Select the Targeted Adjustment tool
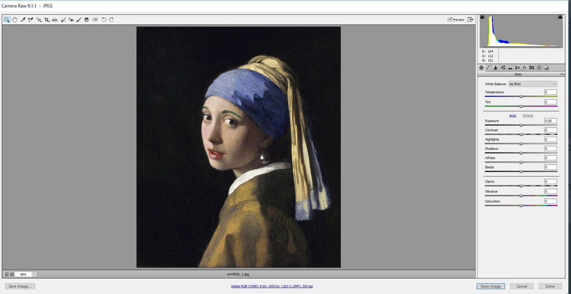Screen dimensions: 571x294 [39, 19]
